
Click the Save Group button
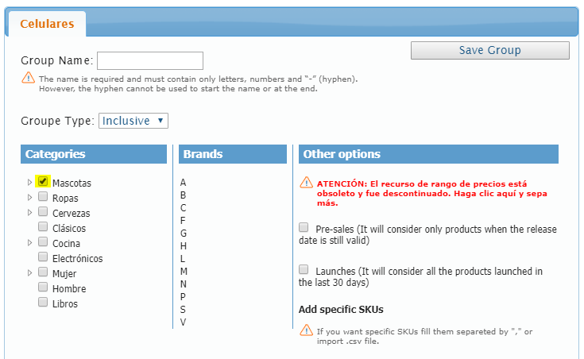pos(489,51)
